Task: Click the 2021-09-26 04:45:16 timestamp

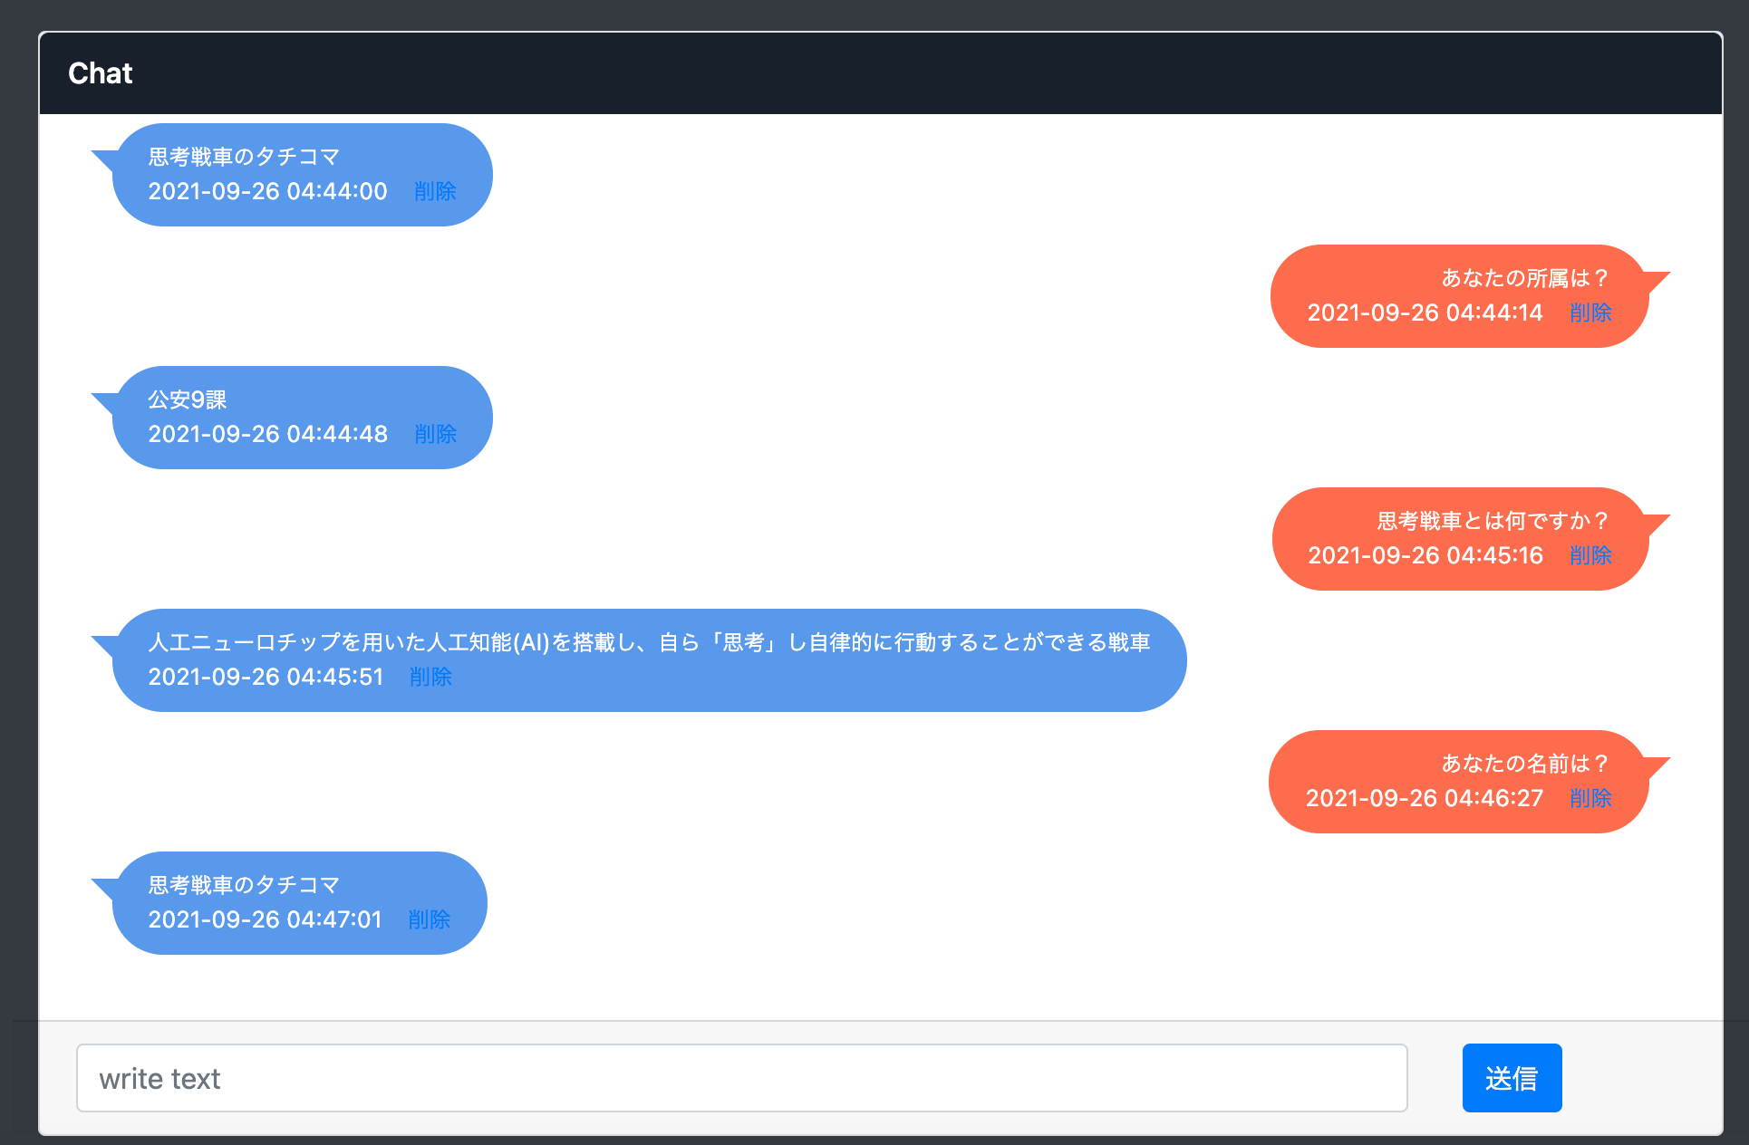Action: 1425,555
